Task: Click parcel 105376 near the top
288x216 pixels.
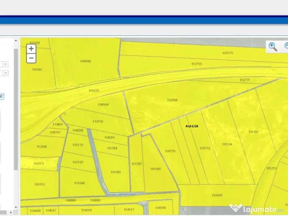Action: (x=228, y=53)
